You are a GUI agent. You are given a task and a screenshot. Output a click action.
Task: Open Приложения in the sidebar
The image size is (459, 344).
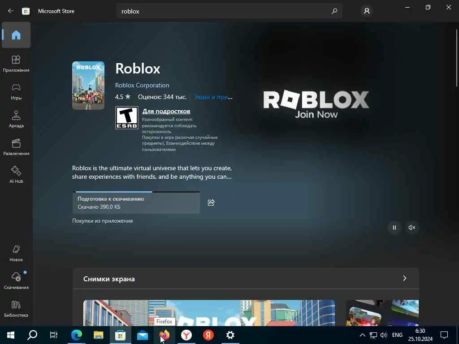[x=16, y=64]
